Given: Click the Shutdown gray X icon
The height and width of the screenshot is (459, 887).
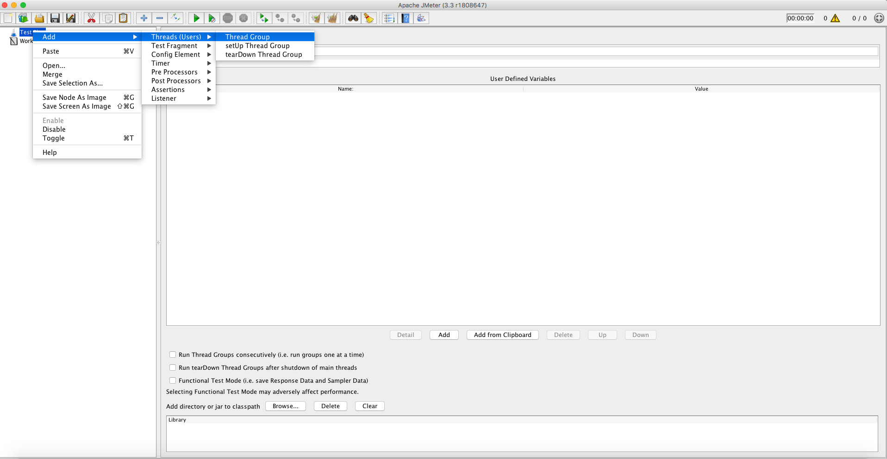Looking at the screenshot, I should [x=244, y=18].
